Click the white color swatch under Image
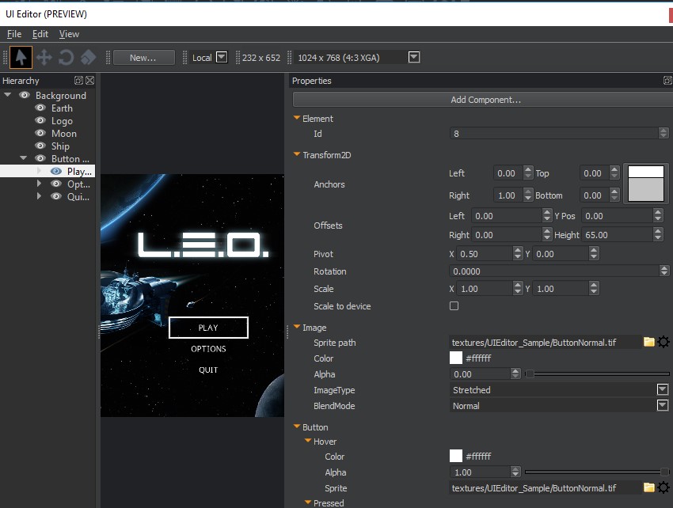The width and height of the screenshot is (673, 508). (x=455, y=357)
